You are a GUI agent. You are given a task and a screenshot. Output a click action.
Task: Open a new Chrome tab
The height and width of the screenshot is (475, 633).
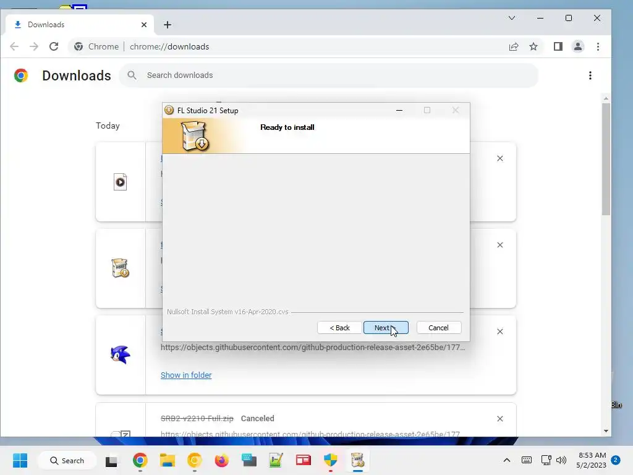tap(168, 25)
